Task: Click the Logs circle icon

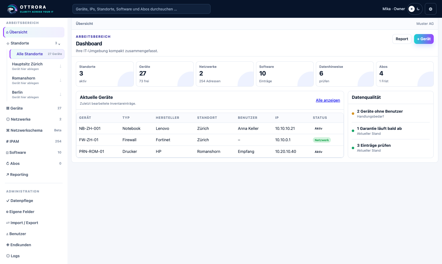Action: point(8,256)
